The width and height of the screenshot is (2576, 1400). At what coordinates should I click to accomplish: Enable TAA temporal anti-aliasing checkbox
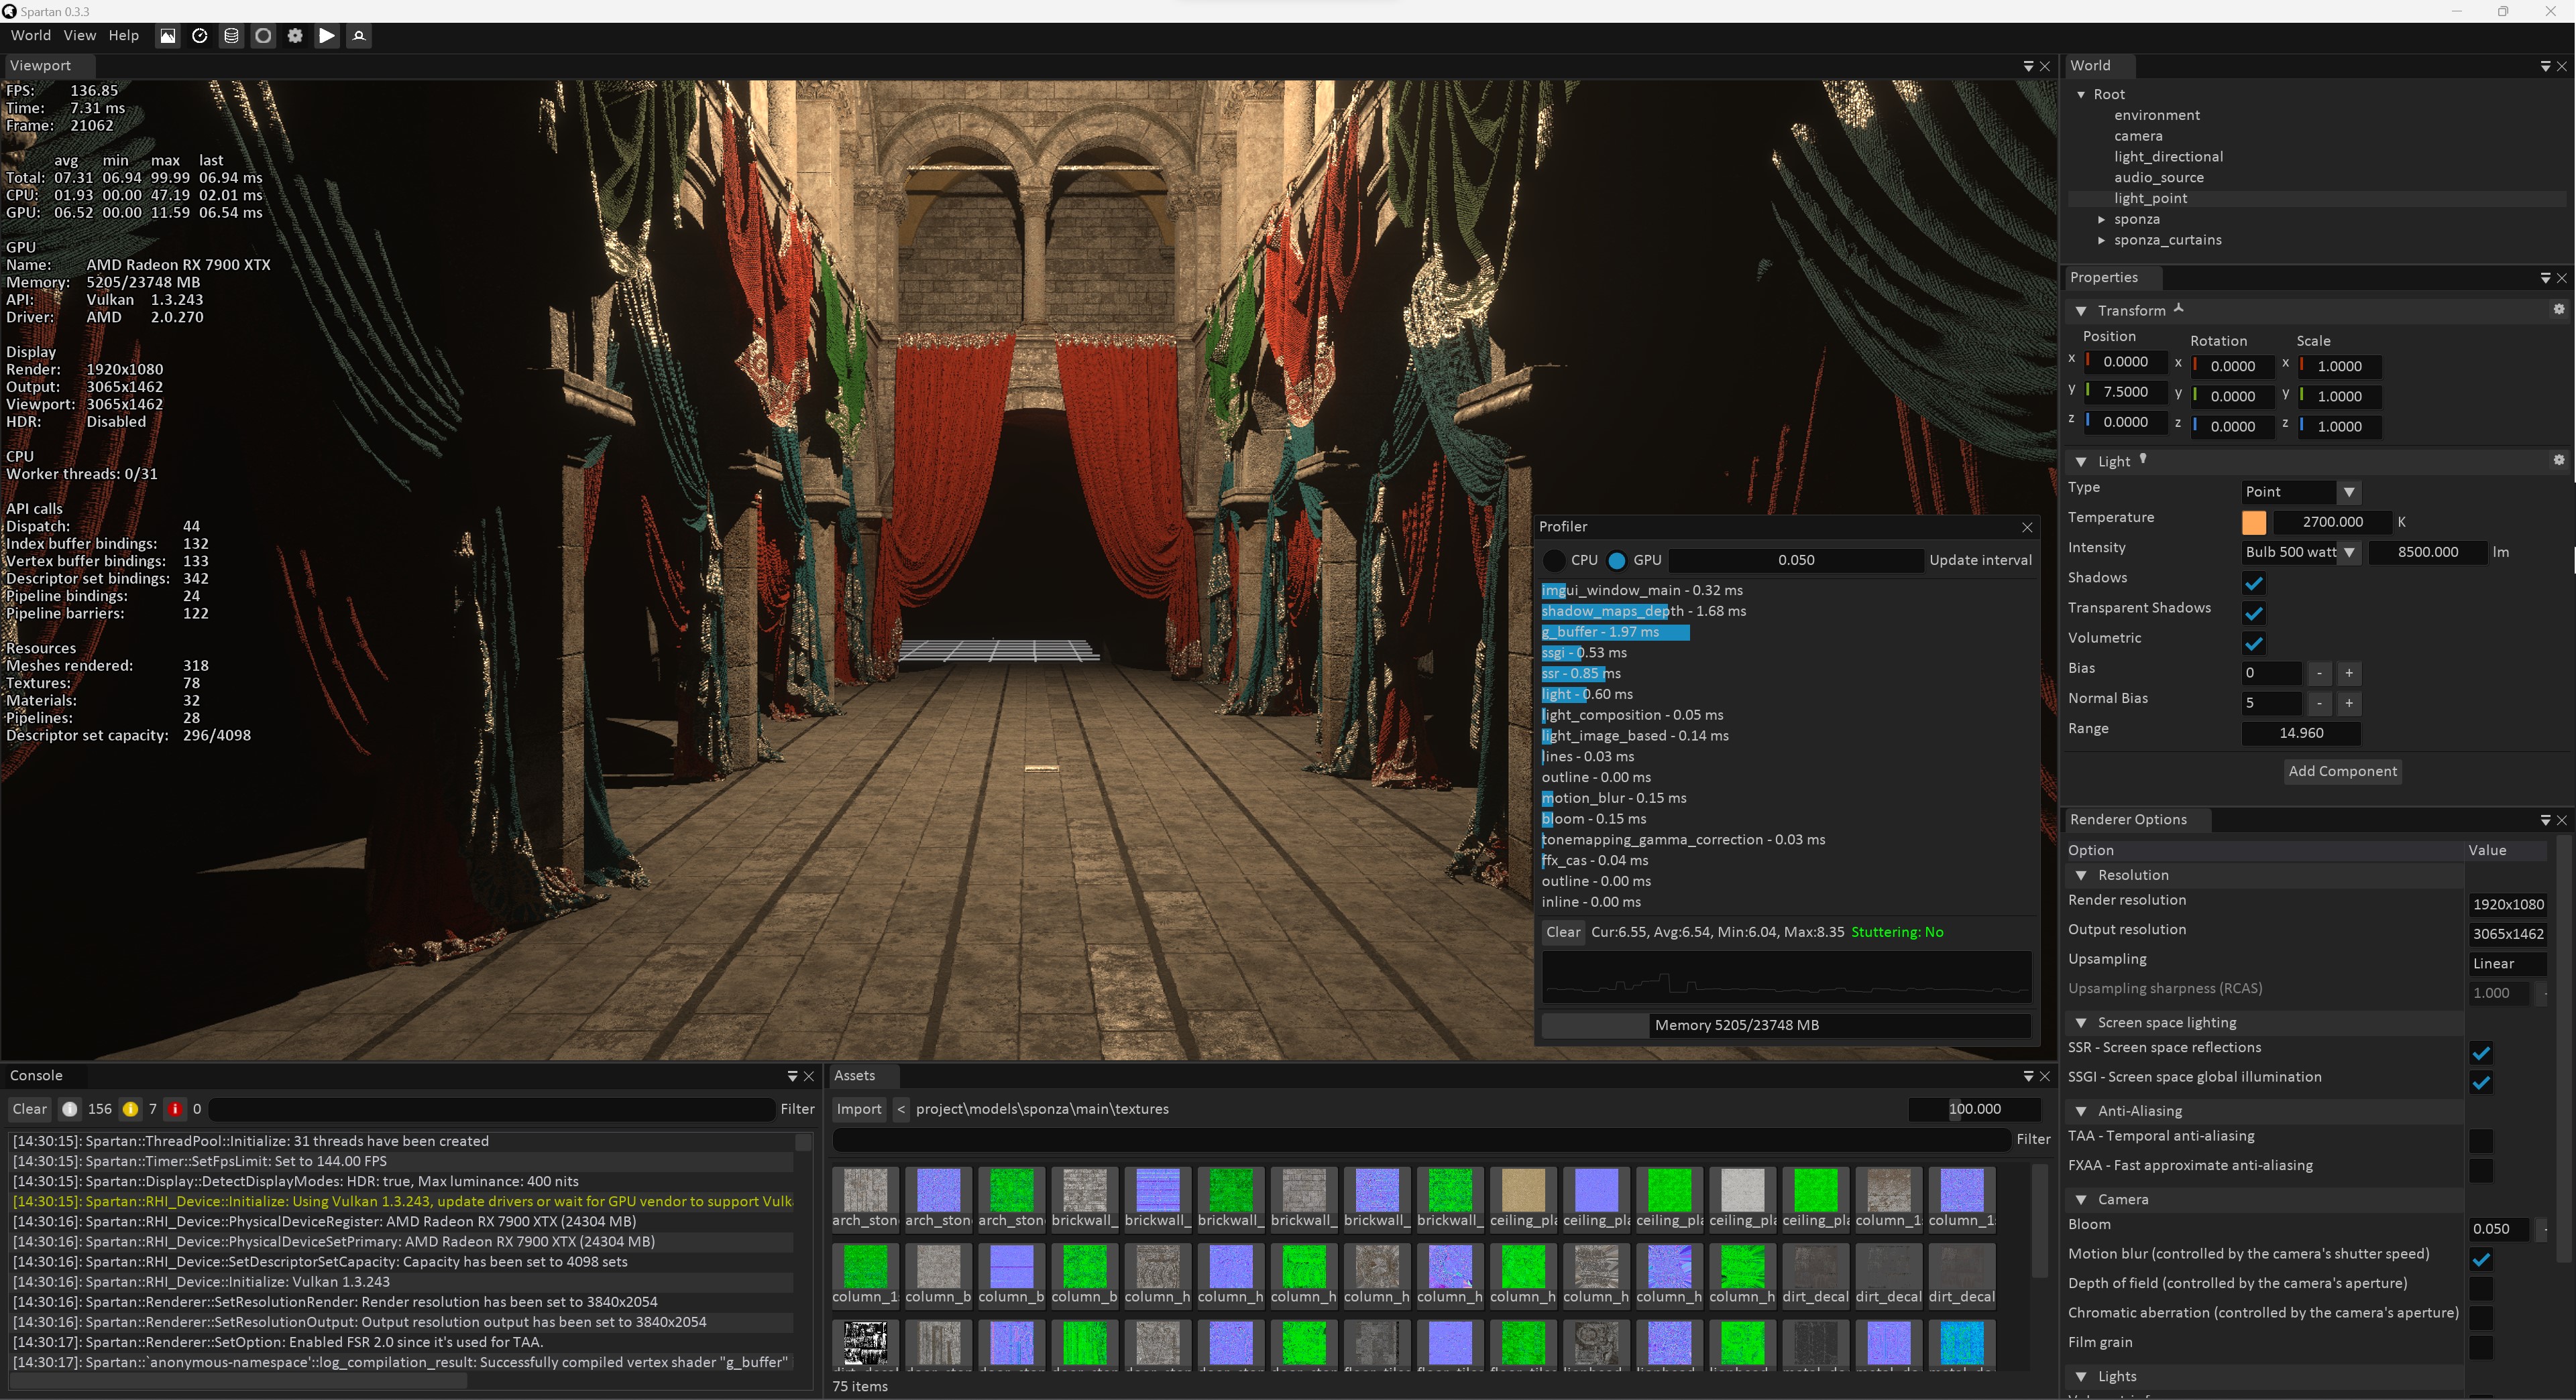(2481, 1140)
